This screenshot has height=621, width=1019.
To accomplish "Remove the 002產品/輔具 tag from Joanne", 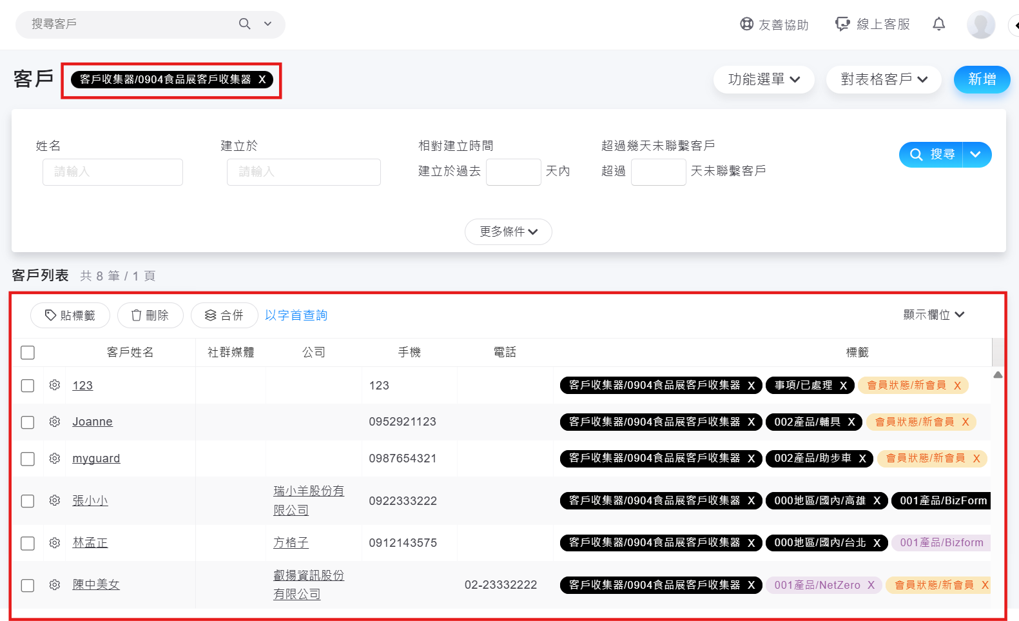I will click(851, 422).
